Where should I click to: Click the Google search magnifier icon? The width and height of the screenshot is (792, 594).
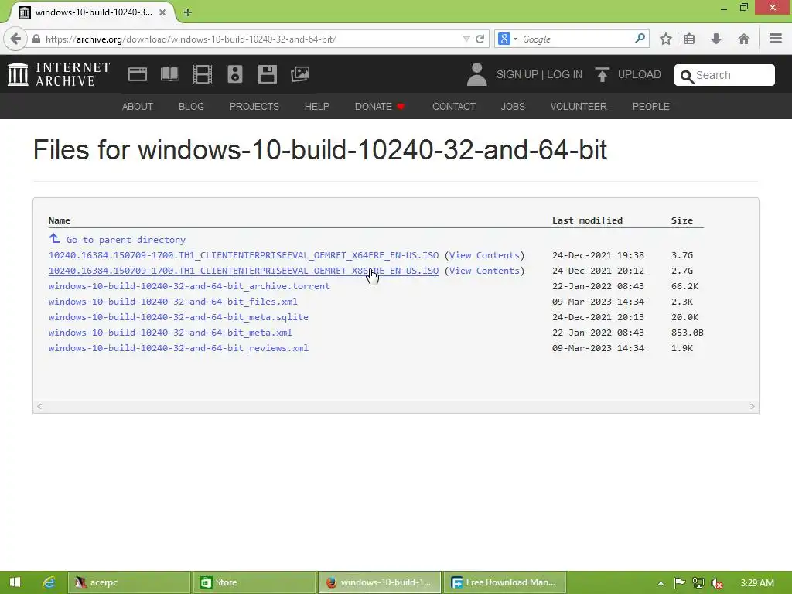(x=640, y=39)
